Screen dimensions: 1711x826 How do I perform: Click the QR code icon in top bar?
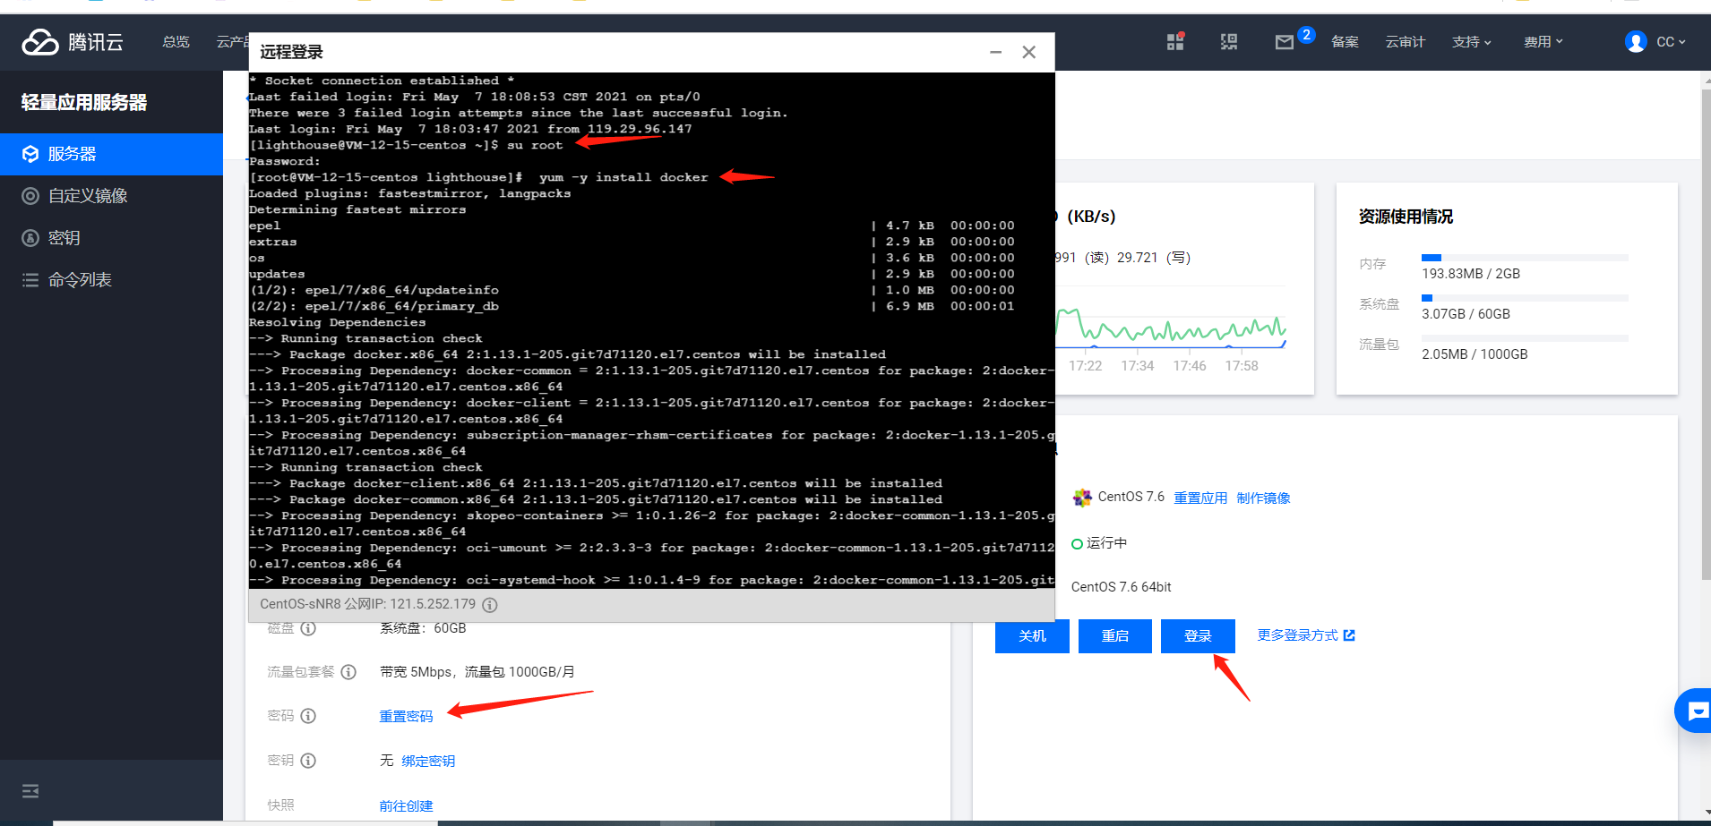coord(1229,41)
